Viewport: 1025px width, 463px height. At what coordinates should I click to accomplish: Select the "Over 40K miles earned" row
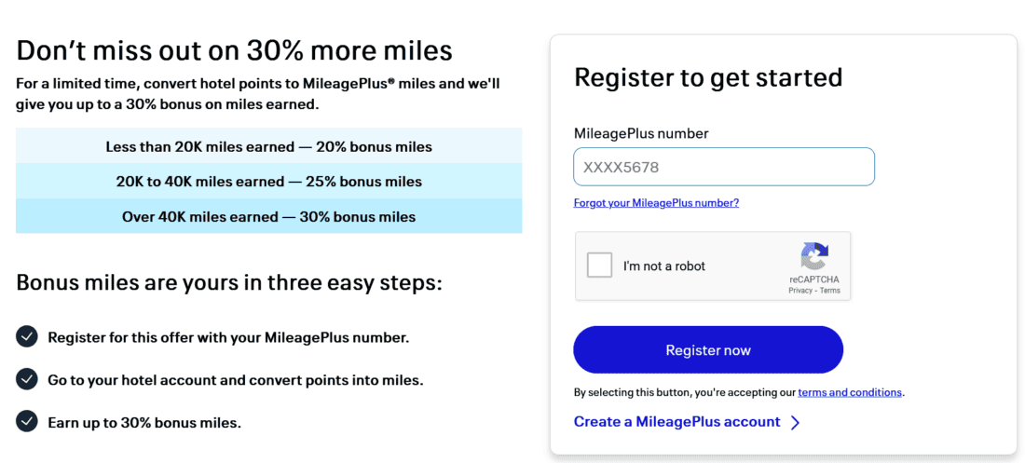(268, 217)
